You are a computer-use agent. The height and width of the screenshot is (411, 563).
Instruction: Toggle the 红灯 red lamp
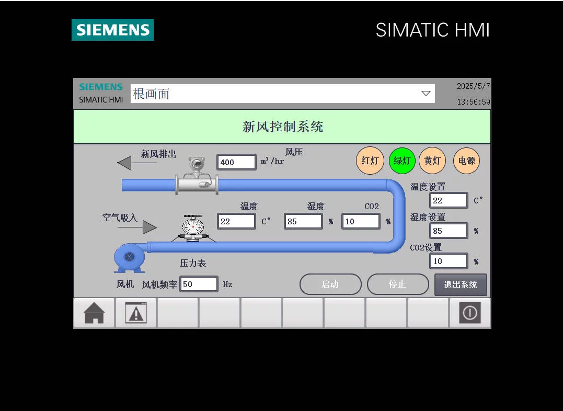tap(370, 161)
